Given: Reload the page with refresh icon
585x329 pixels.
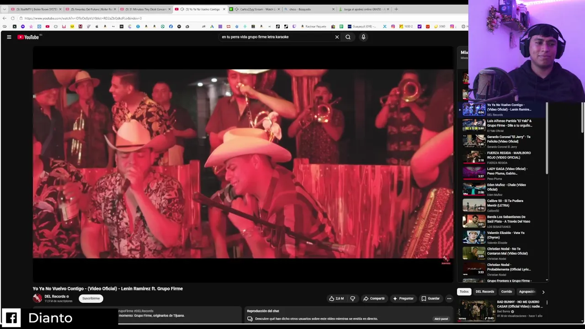Looking at the screenshot, I should (x=13, y=18).
